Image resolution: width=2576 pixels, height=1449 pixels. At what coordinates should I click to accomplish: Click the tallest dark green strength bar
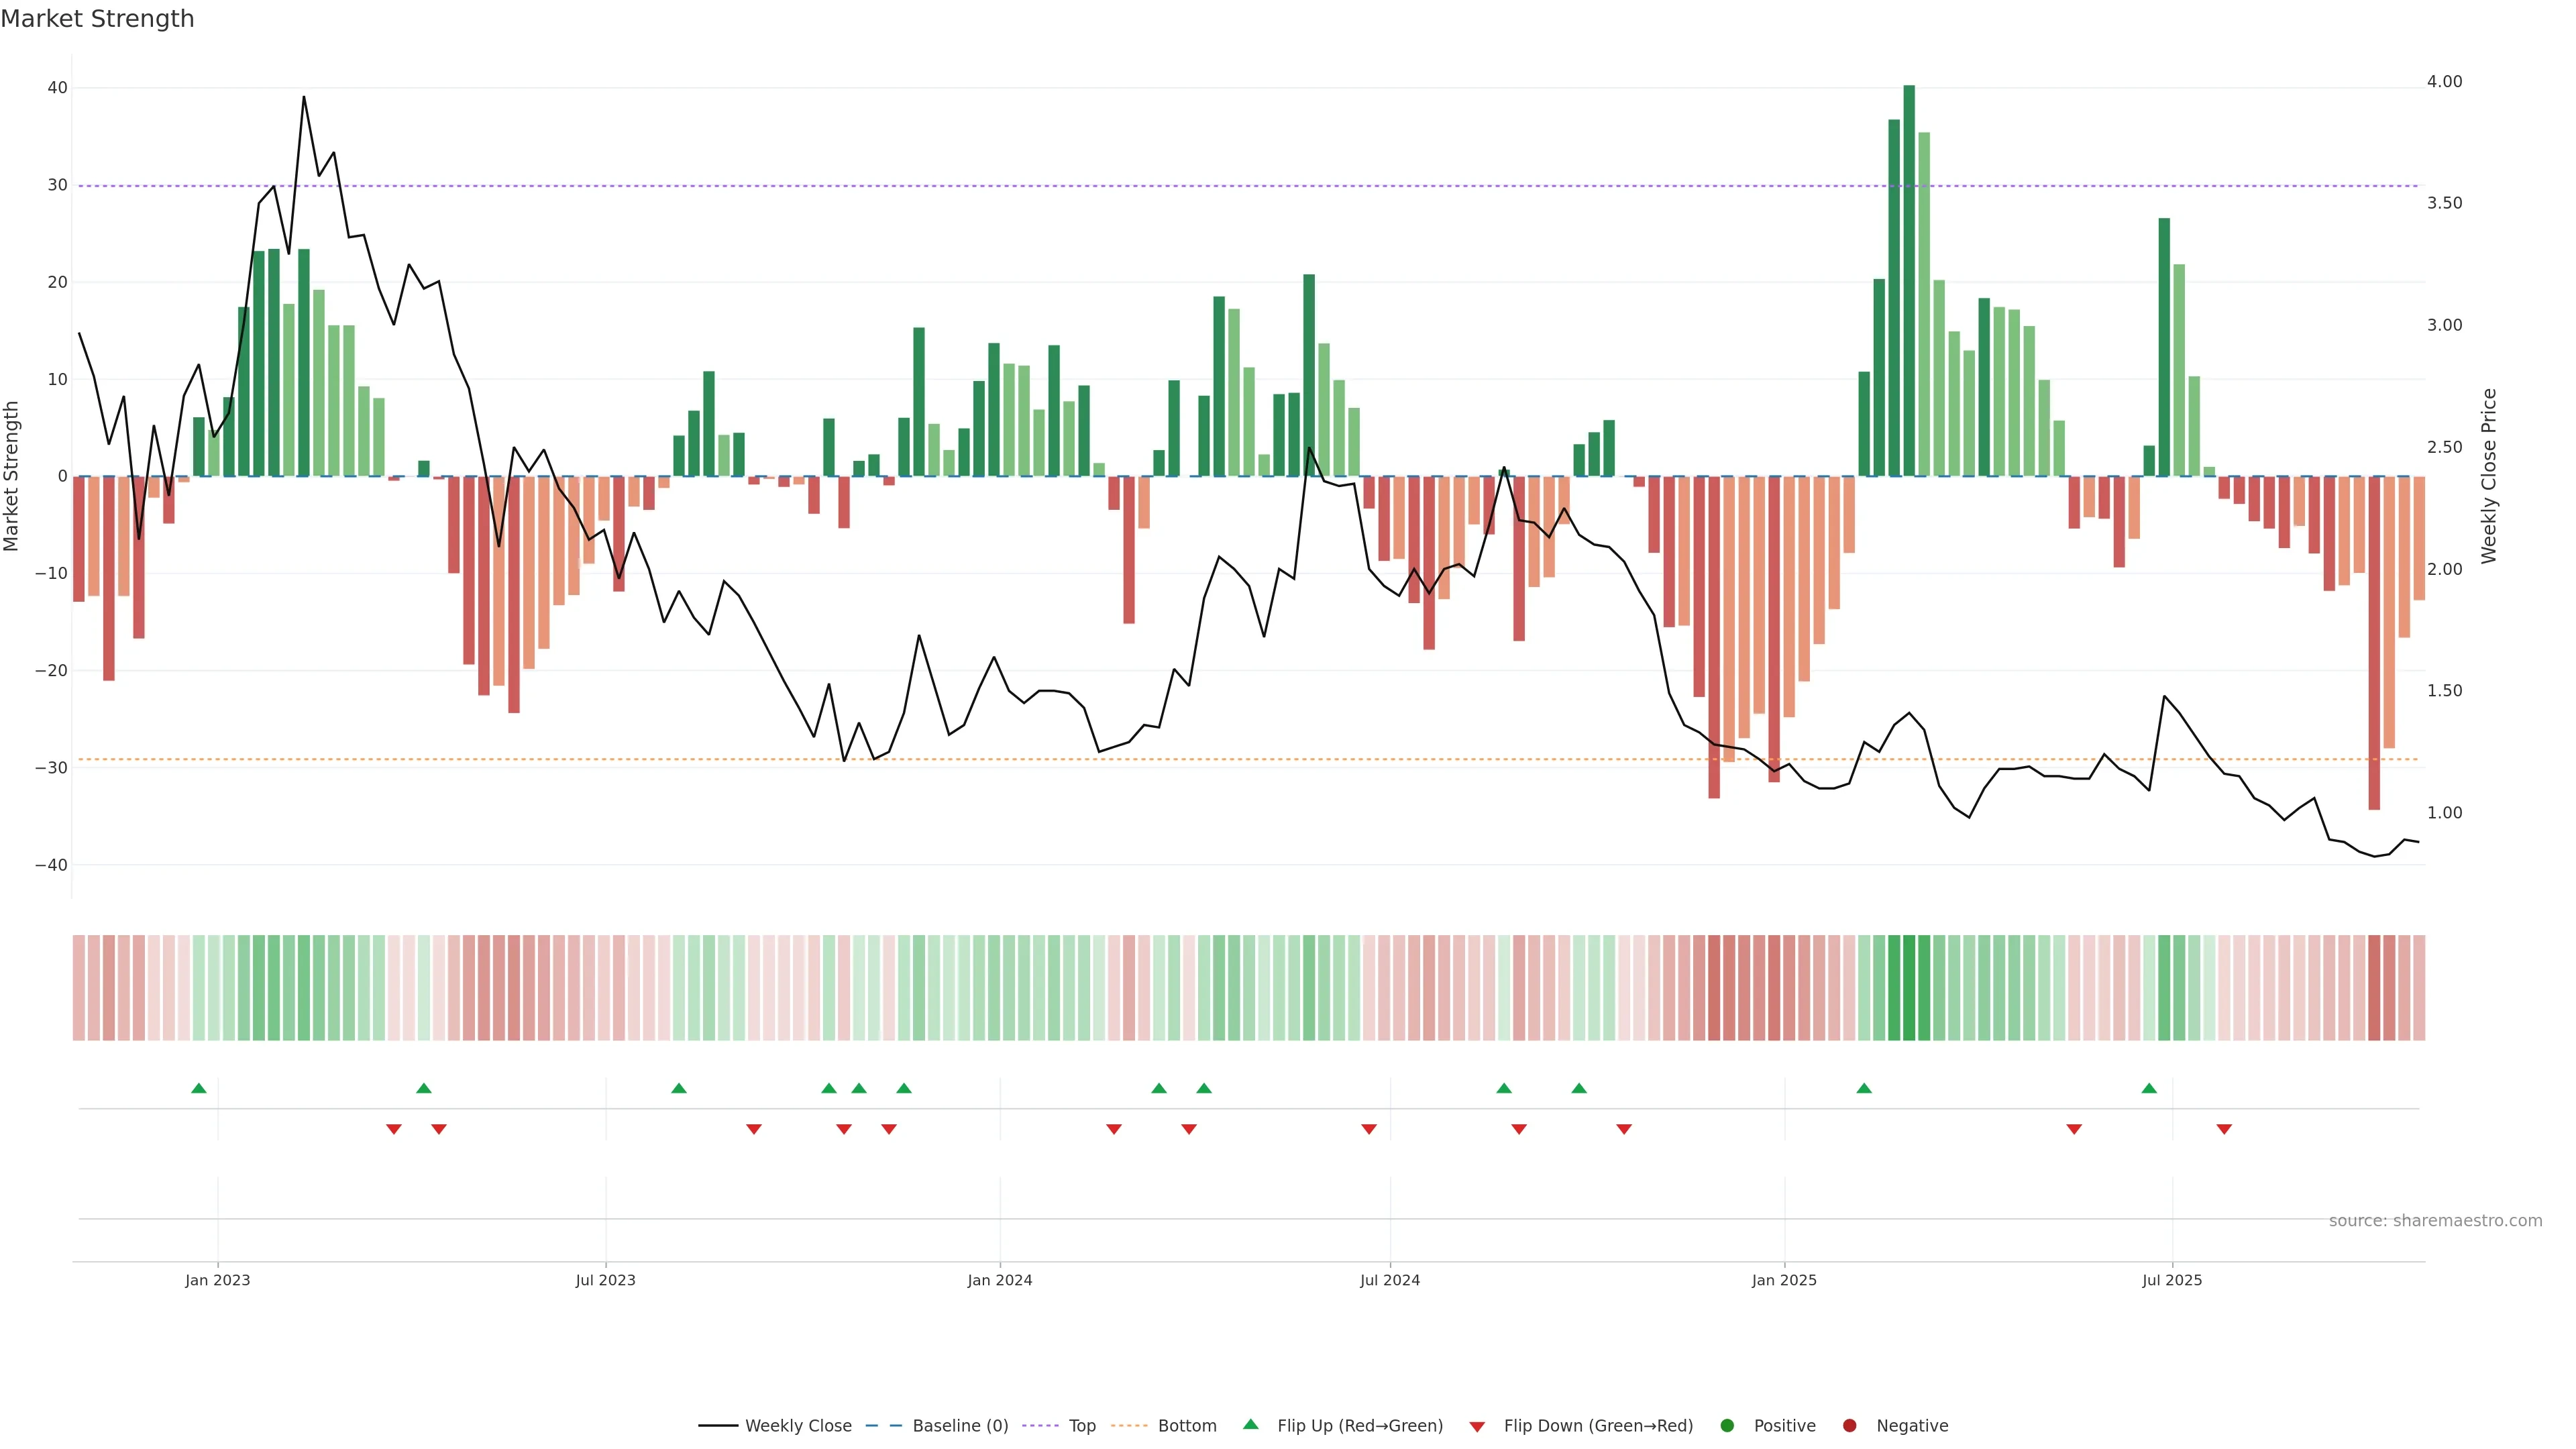pos(1909,280)
